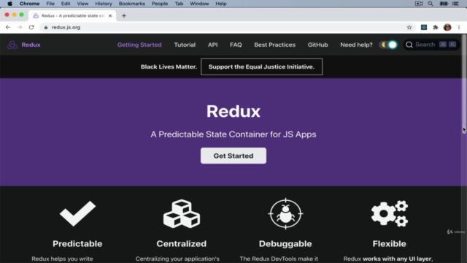Click the teal square extension icon

[424, 27]
